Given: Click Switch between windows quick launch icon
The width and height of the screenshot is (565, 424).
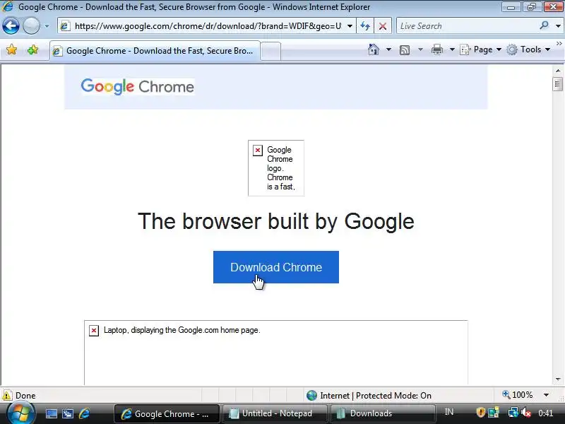Looking at the screenshot, I should 67,413.
